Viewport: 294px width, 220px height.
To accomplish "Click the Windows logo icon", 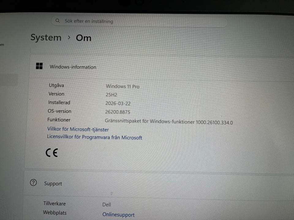I will point(39,66).
